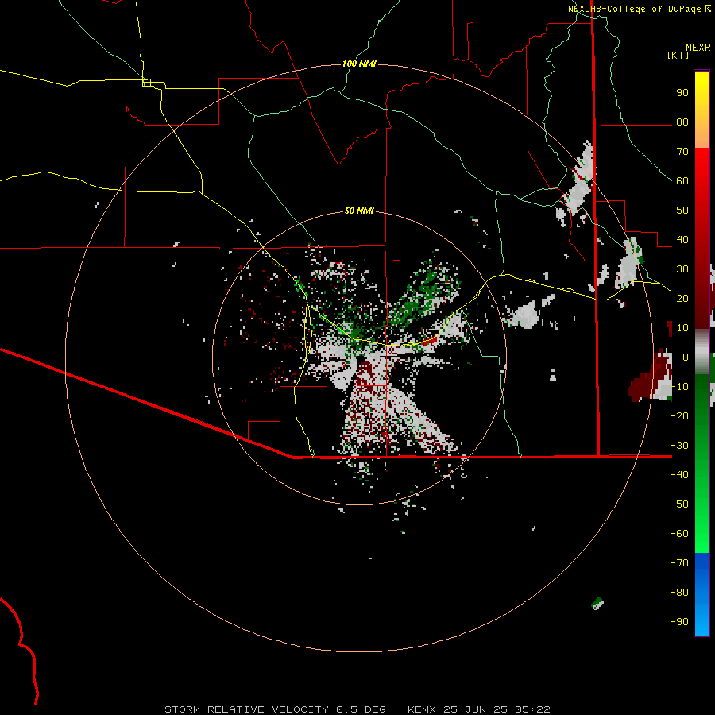
Task: Click the -20 value on velocity scale
Action: coord(679,416)
